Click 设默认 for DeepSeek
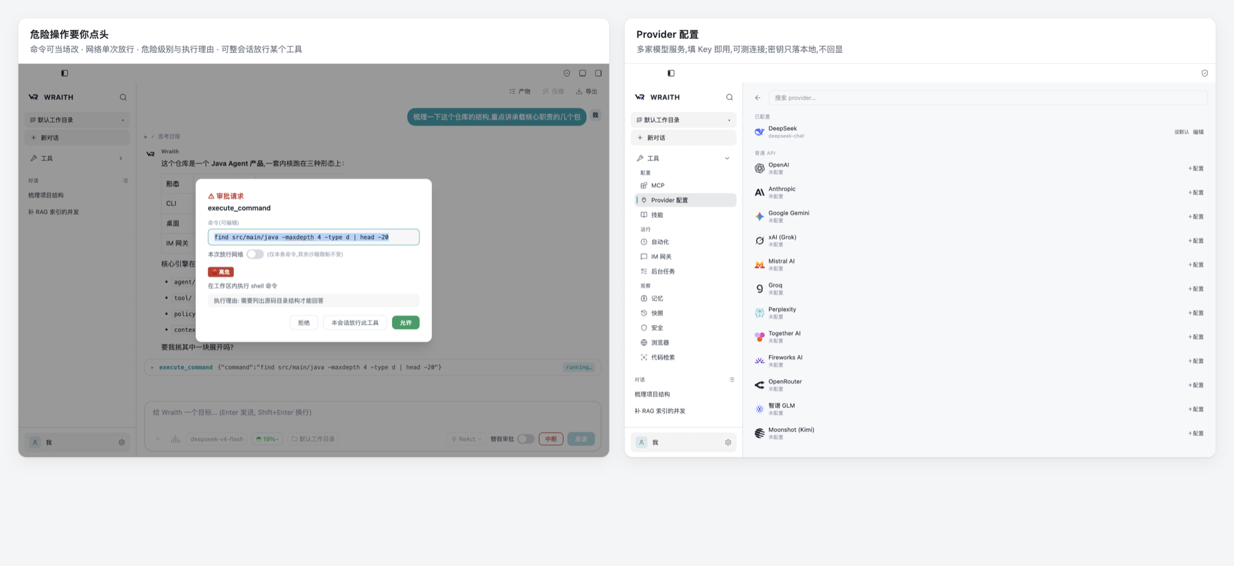Screen dimensions: 1234x566 coord(1181,132)
